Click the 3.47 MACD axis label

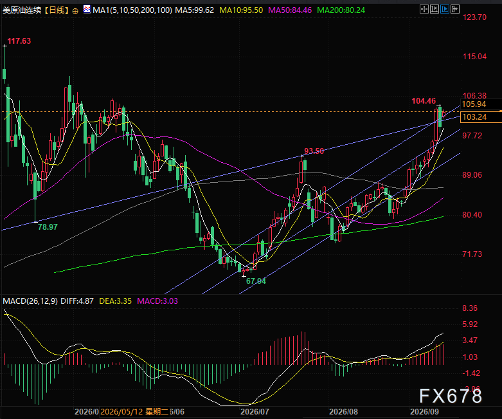pos(470,340)
